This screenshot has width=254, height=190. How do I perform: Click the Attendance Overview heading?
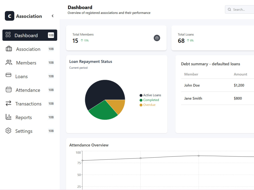tap(89, 145)
